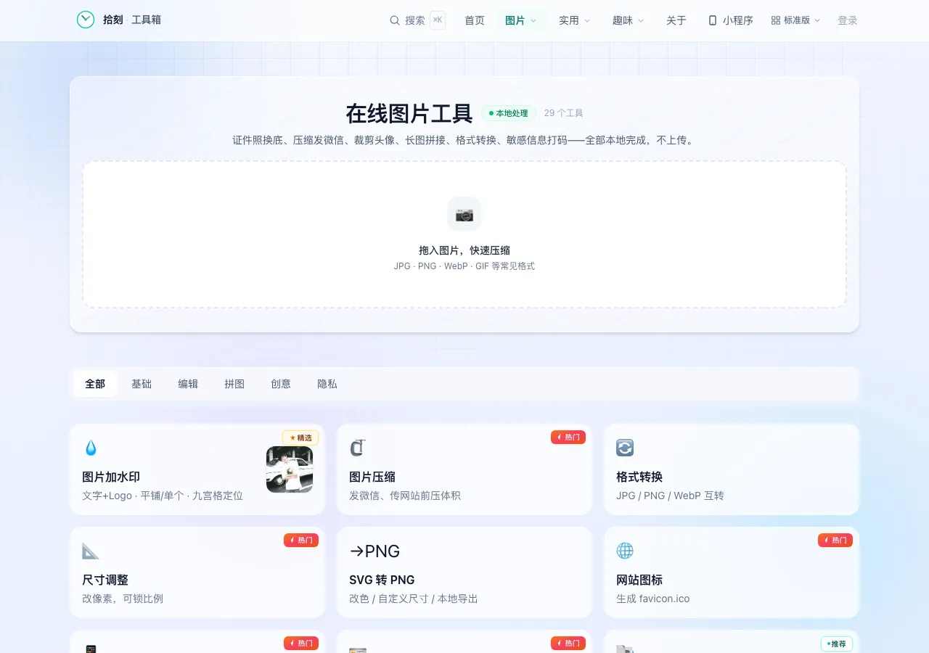This screenshot has width=929, height=653.
Task: Click the 精选 star badge on 图片加水印
Action: (300, 438)
